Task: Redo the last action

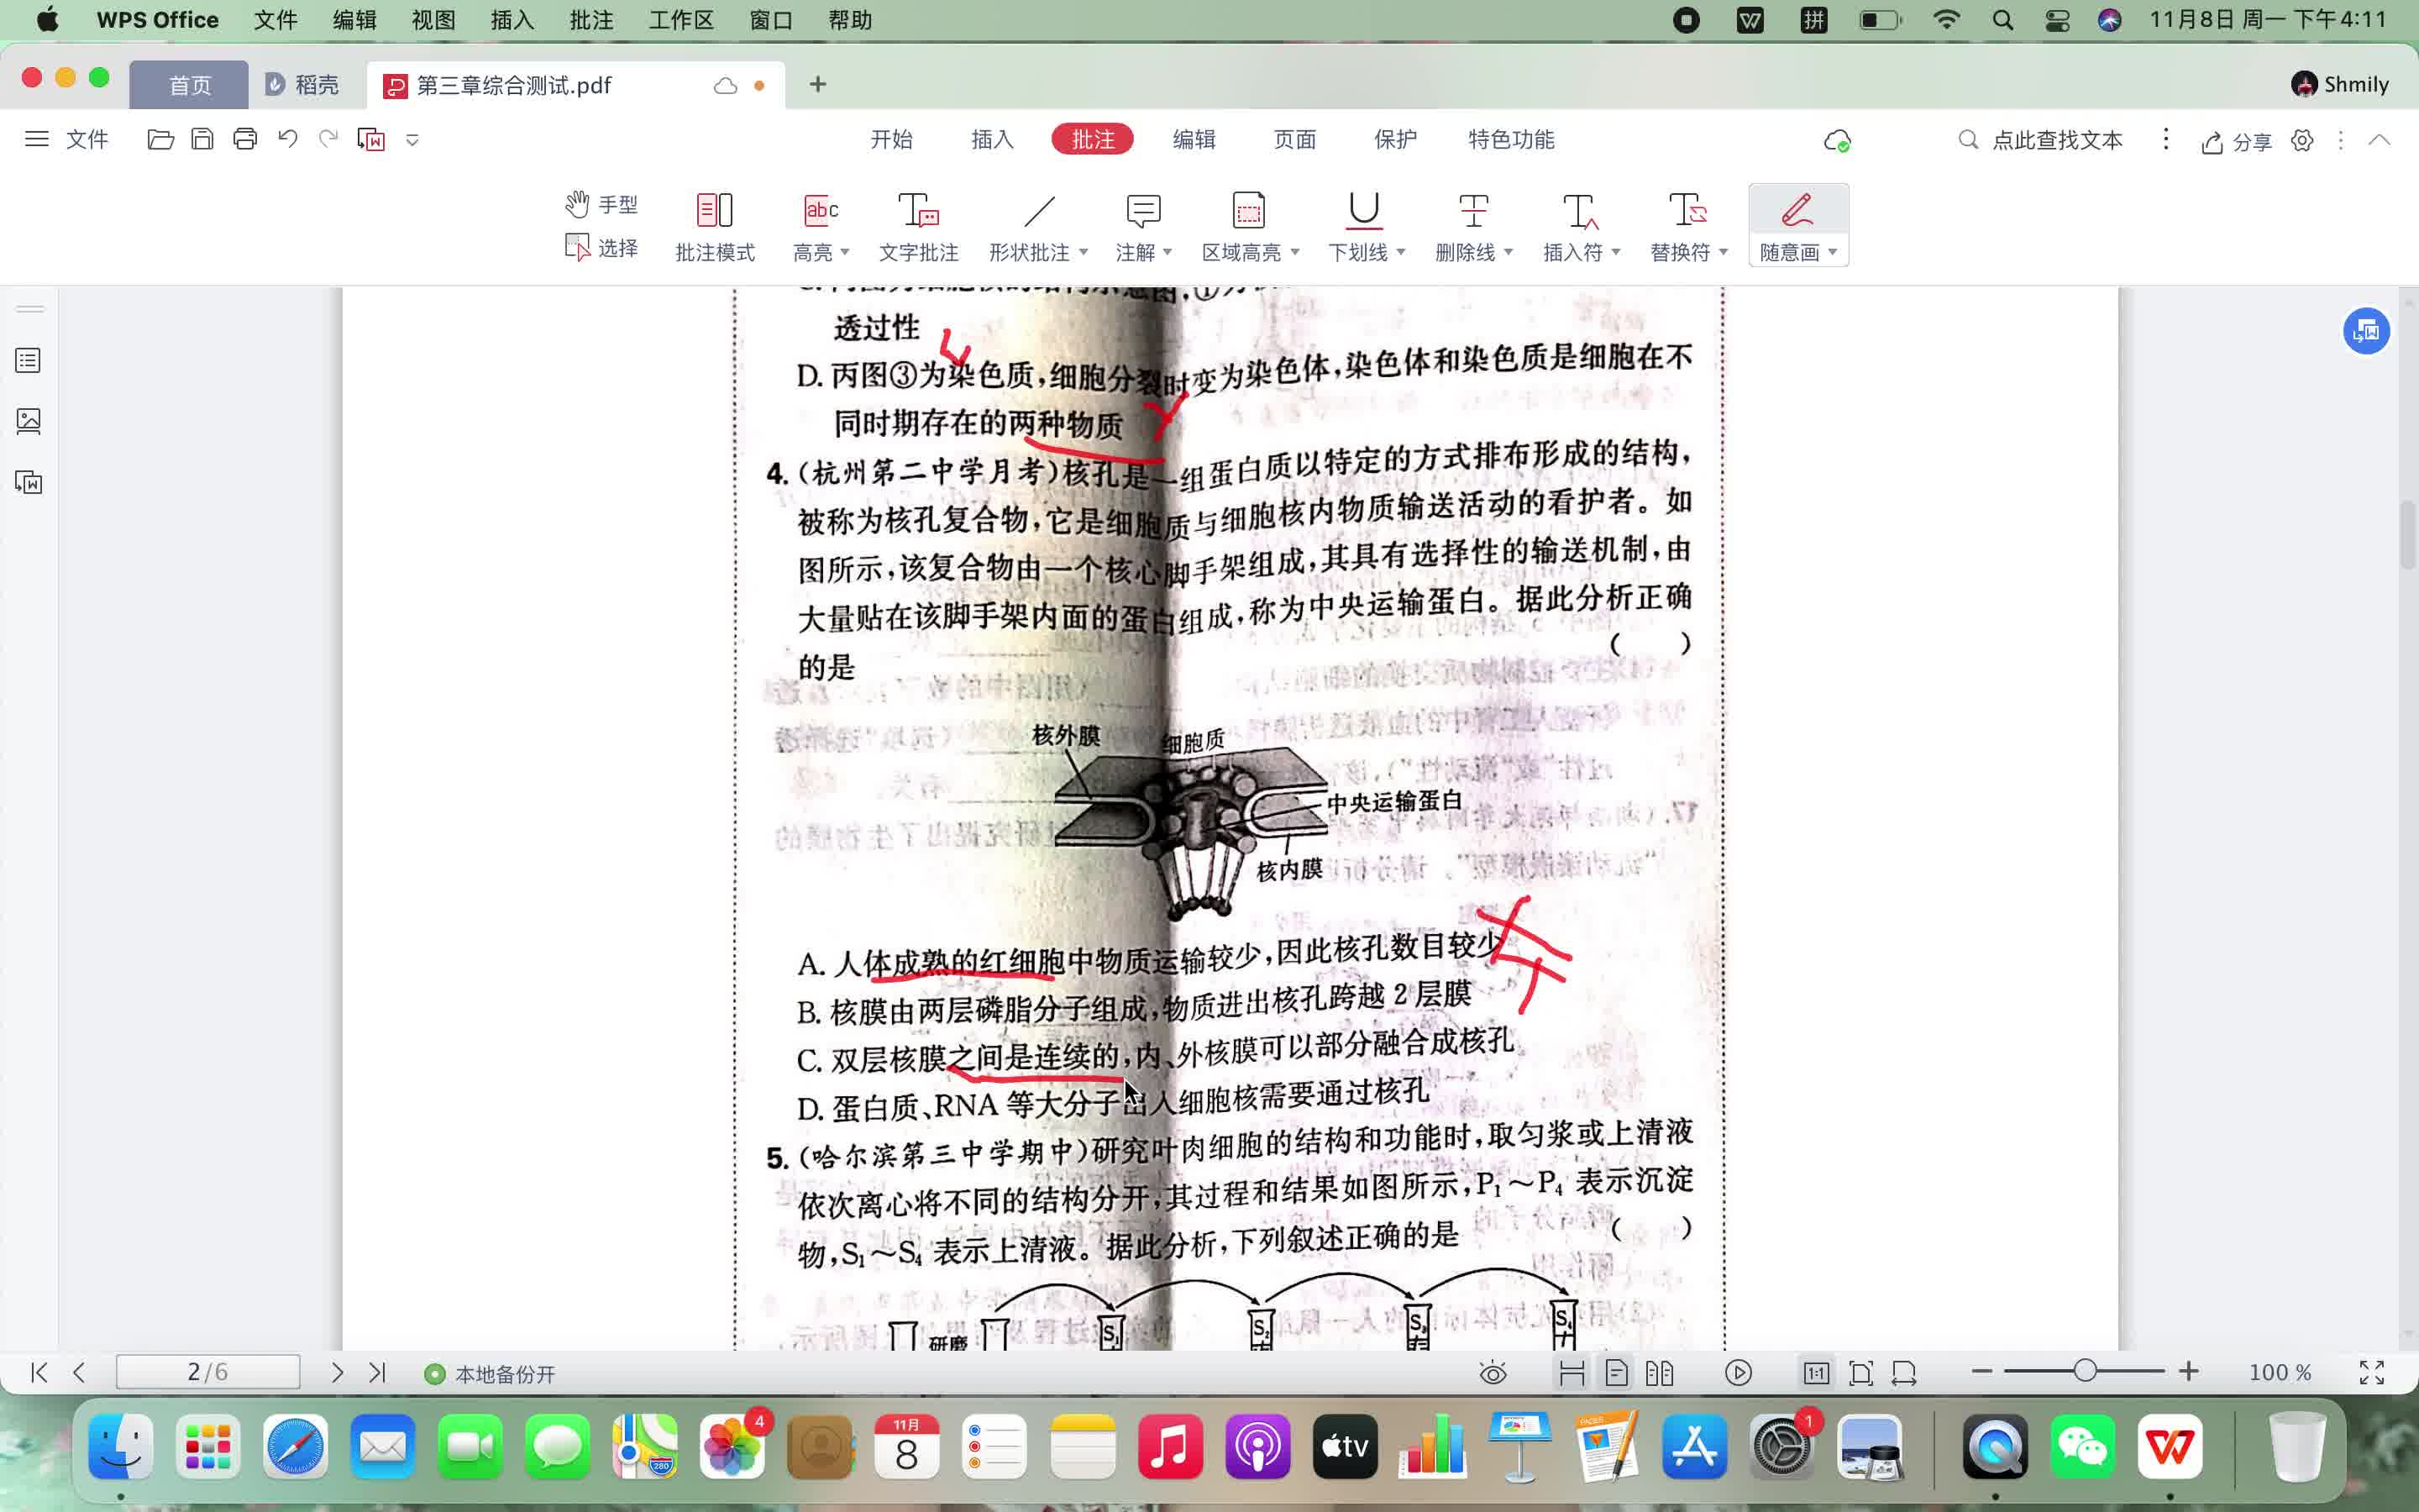Action: click(x=328, y=139)
